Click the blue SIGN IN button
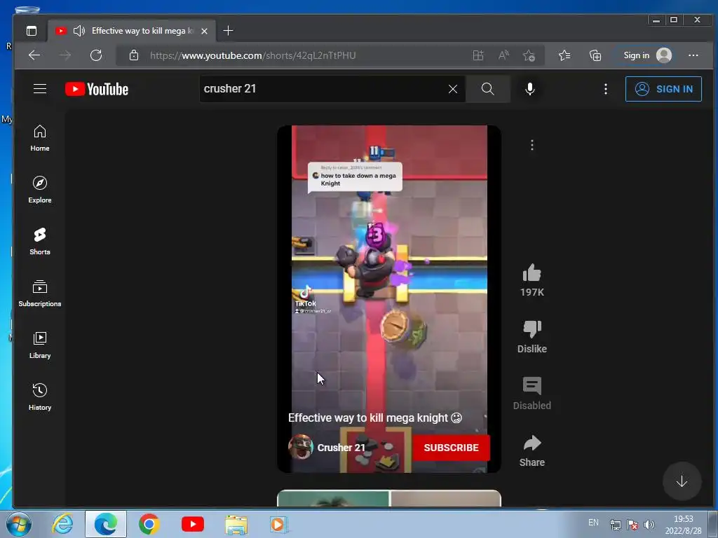Screen dimensions: 718x538 (663, 89)
